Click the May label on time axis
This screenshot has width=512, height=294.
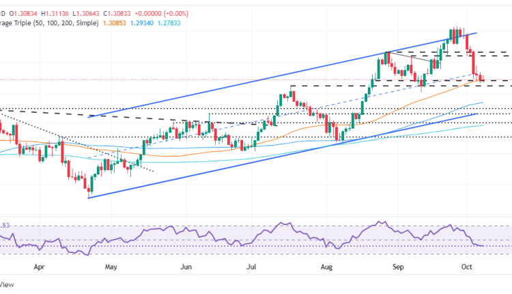point(113,269)
